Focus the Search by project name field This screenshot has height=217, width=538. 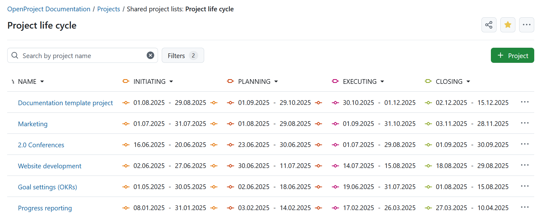tap(82, 56)
